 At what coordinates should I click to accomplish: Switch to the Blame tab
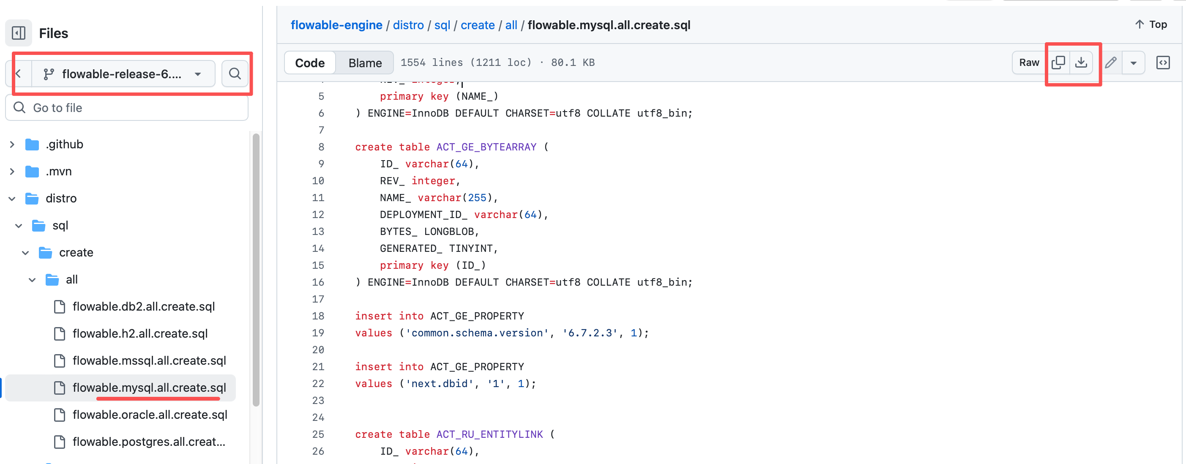pos(365,63)
